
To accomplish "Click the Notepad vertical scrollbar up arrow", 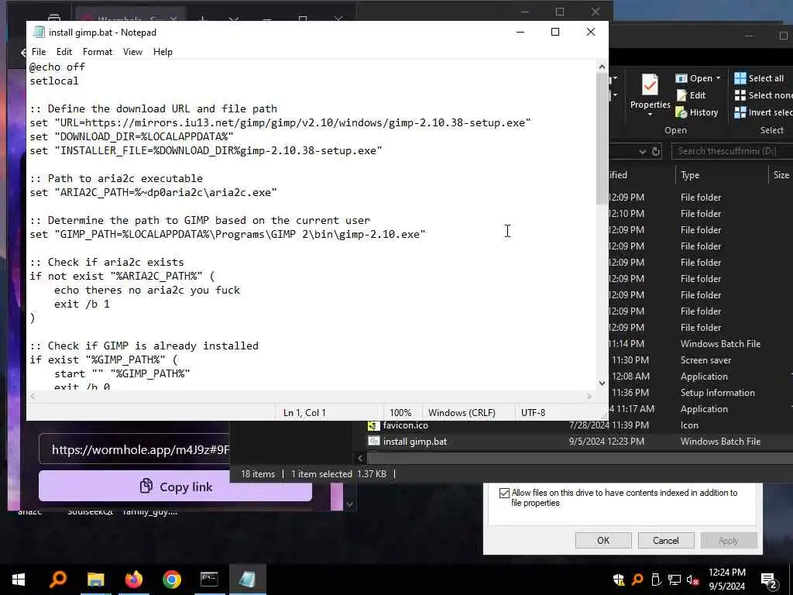I will [602, 67].
